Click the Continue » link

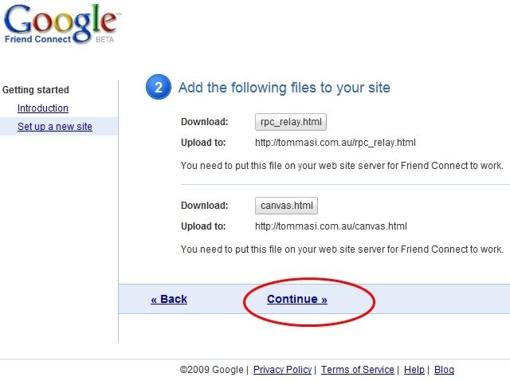point(297,300)
